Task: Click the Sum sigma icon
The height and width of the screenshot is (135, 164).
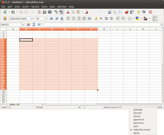Action: (x=34, y=25)
